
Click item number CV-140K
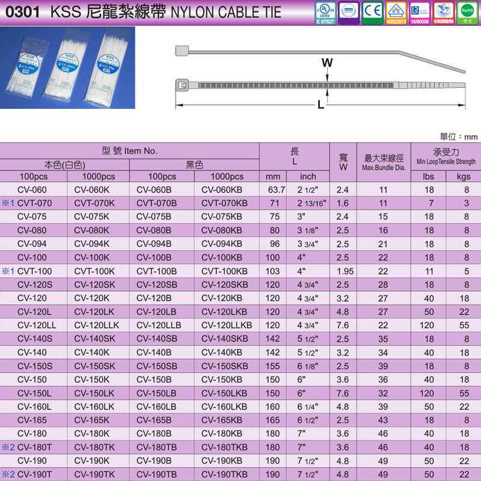(92, 352)
